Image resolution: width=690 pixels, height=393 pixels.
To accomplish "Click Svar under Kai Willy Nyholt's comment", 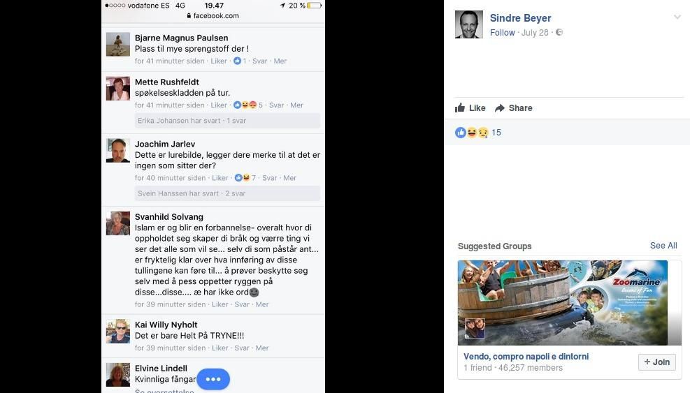I will [242, 348].
